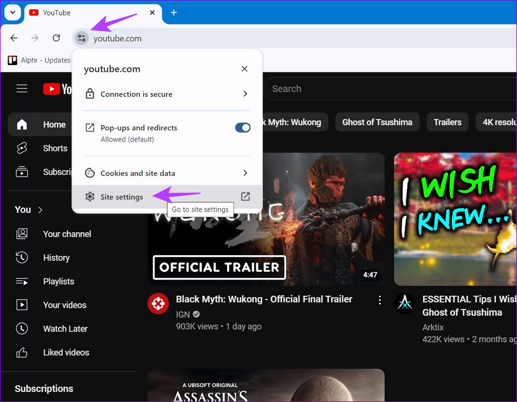
Task: Open a new browser tab
Action: point(174,12)
